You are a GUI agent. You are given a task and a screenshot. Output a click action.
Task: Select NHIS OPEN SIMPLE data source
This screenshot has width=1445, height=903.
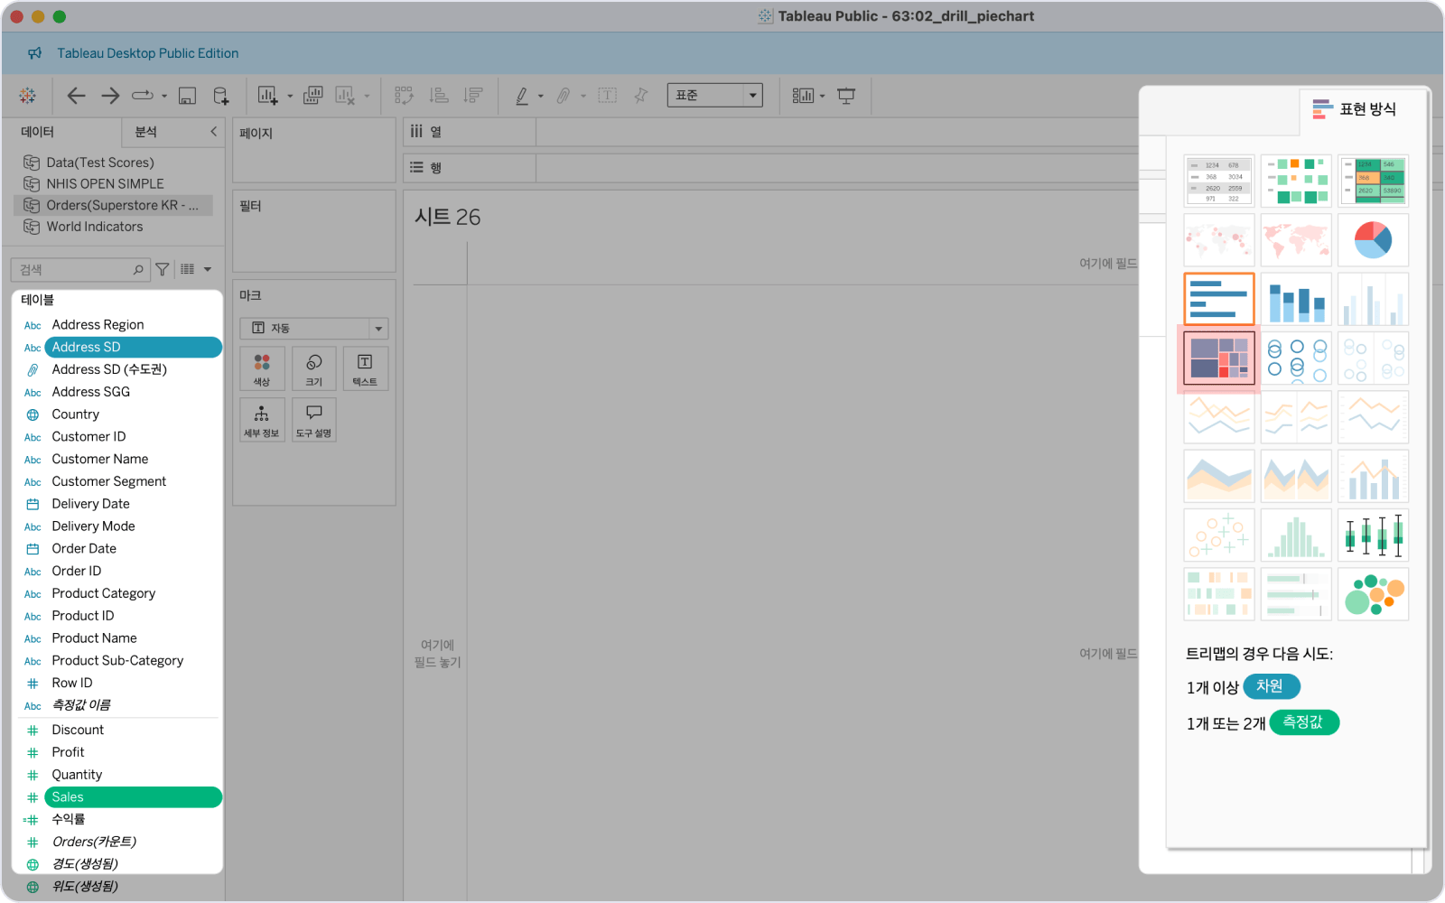coord(105,183)
